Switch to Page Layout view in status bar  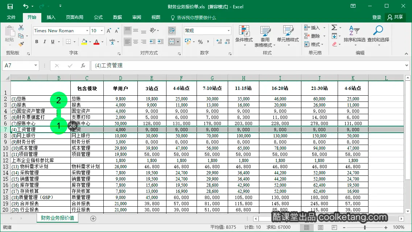321,227
